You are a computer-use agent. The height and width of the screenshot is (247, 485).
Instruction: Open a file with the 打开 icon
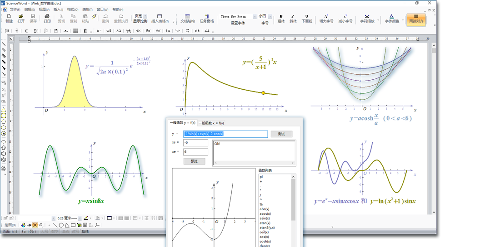point(21,18)
